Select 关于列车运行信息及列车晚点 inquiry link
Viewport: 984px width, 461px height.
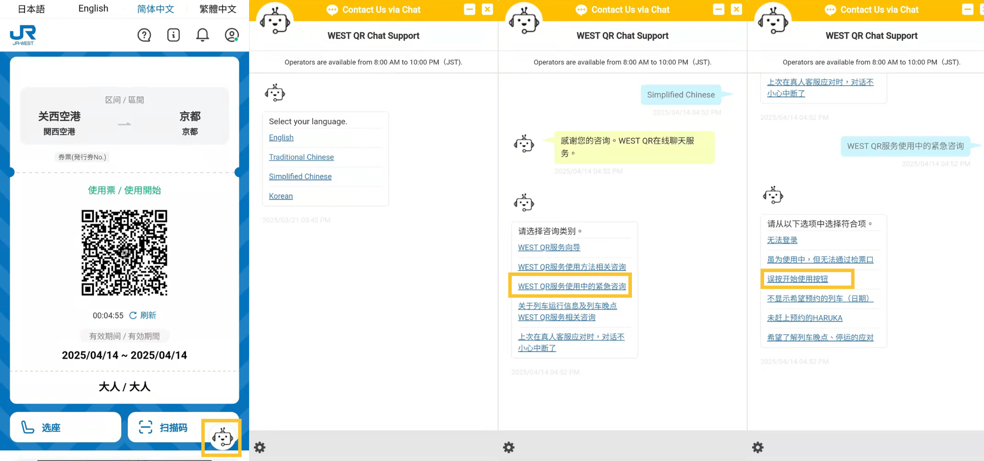click(567, 311)
